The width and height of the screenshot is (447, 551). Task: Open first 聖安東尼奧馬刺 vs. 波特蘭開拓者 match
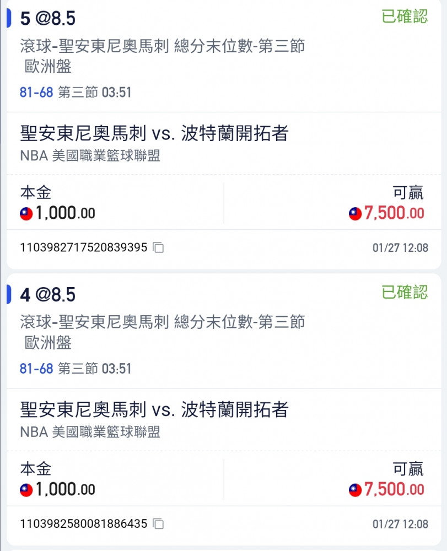coord(154,133)
